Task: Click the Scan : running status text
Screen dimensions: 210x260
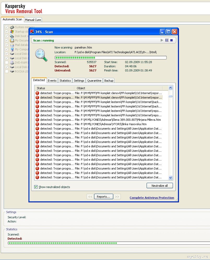Action: tap(44, 40)
